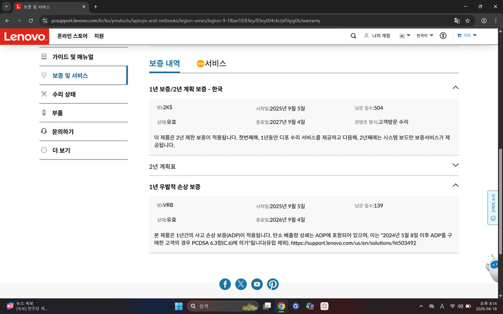This screenshot has height=314, width=503.
Task: Click the Lenovo logo
Action: click(x=24, y=36)
